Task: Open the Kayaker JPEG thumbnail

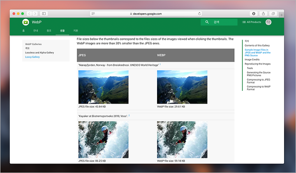Action: (x=104, y=140)
